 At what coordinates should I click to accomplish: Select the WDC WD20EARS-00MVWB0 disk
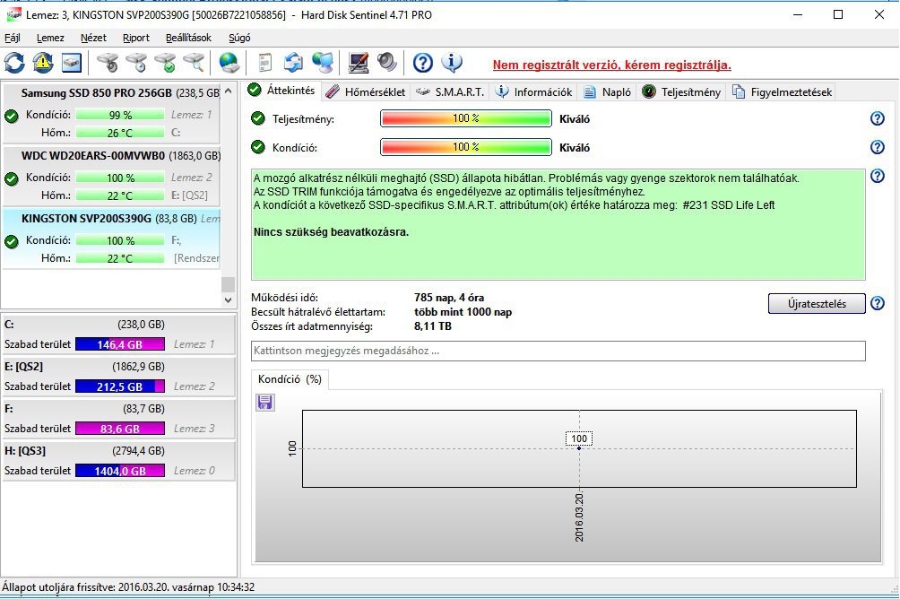pos(111,176)
